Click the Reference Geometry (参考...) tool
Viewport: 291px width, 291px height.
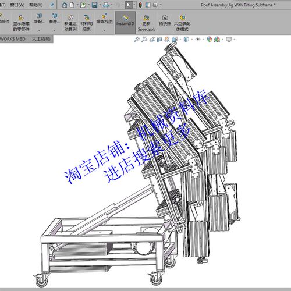click(x=54, y=19)
